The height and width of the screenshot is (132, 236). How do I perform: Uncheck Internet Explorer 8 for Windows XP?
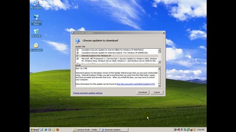78,56
